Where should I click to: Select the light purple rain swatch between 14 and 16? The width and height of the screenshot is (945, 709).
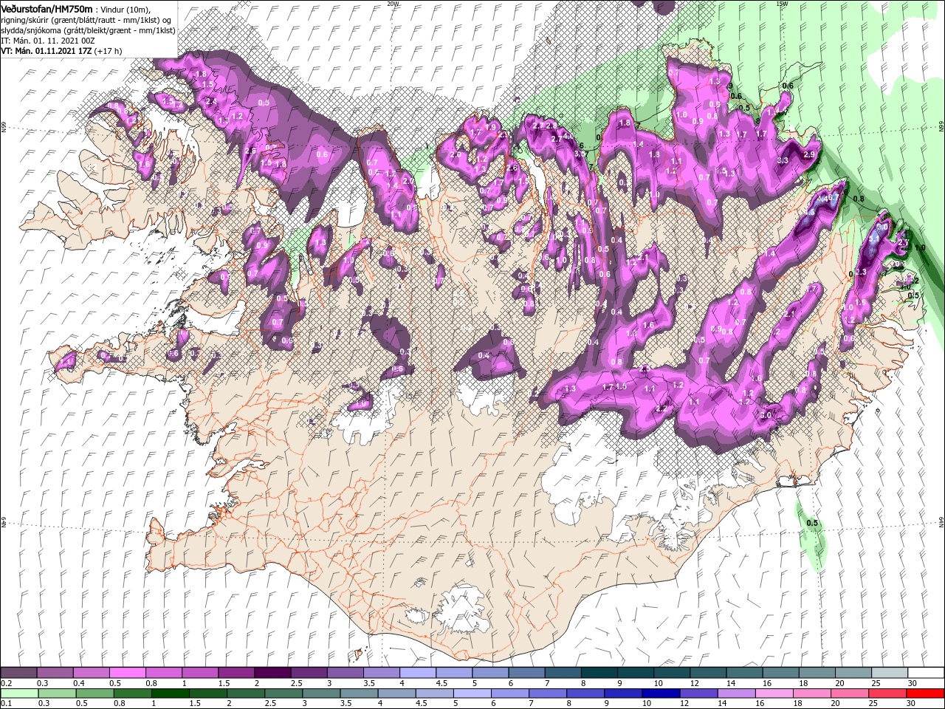click(x=735, y=693)
